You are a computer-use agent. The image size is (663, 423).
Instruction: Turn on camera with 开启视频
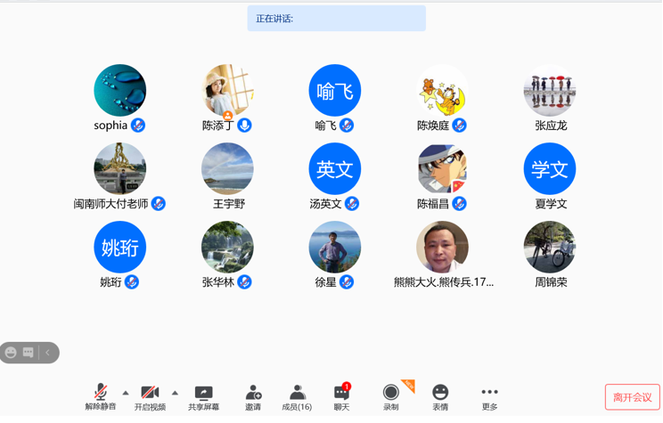click(150, 396)
